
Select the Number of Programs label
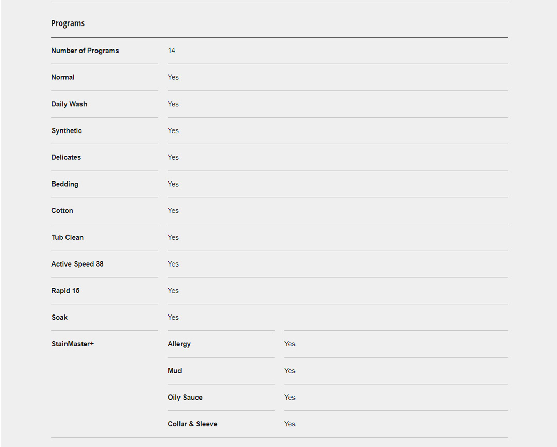pos(85,51)
